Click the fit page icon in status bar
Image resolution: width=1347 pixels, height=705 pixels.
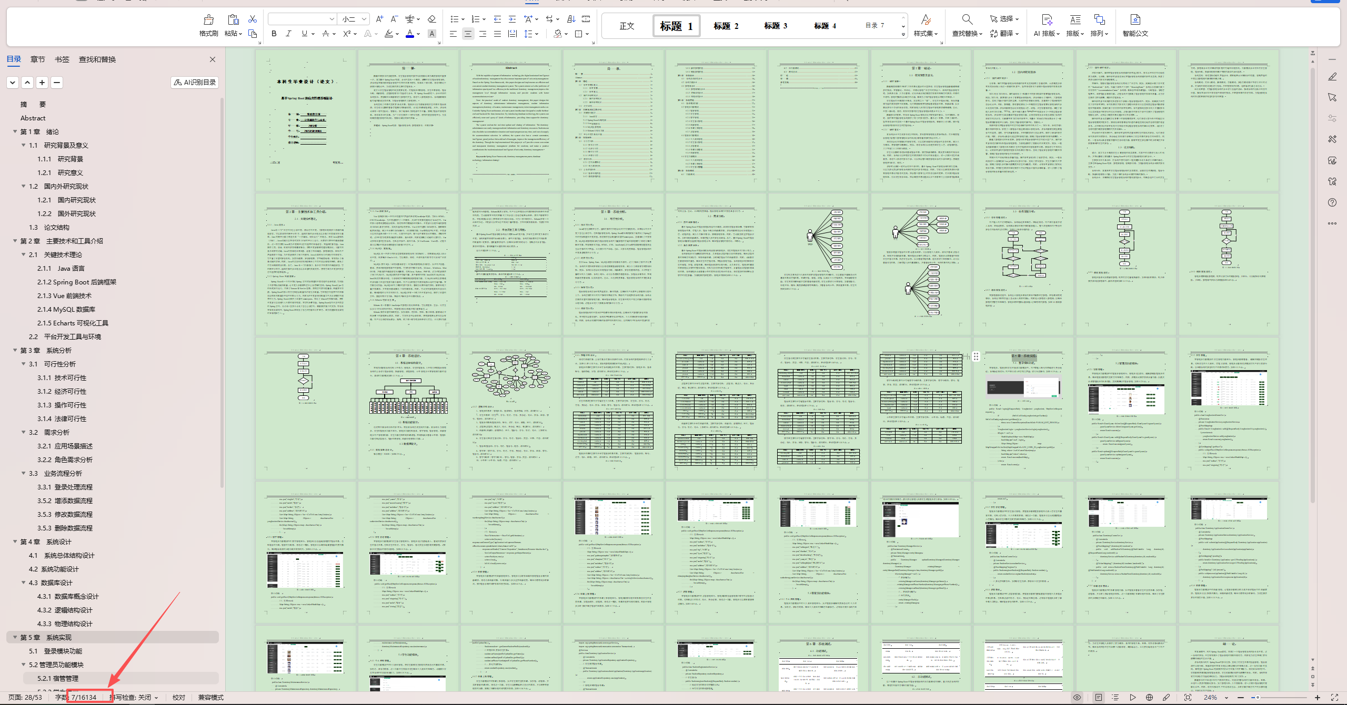pyautogui.click(x=1188, y=697)
